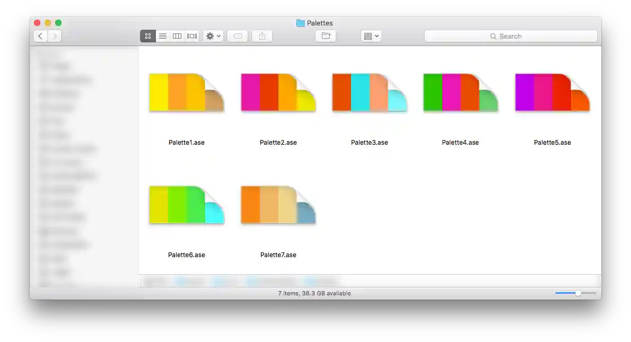Switch to column view mode
The width and height of the screenshot is (631, 342).
pos(177,36)
